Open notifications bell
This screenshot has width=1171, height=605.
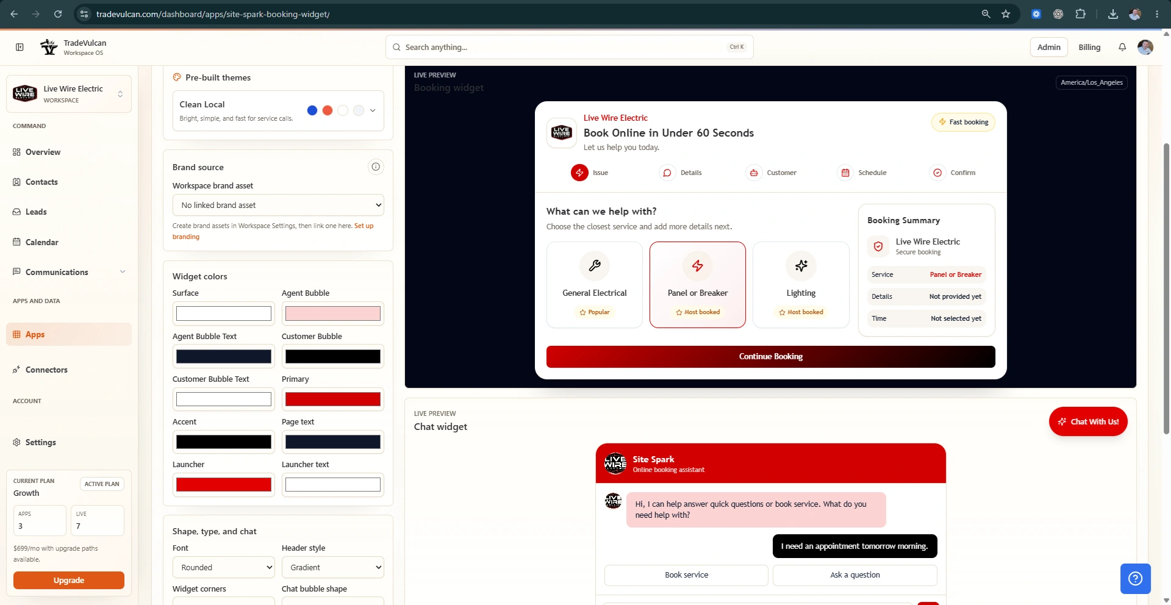[1122, 47]
